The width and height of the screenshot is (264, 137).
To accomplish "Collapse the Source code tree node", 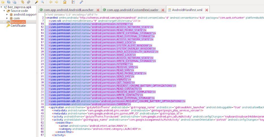I will pyautogui.click(x=4, y=11).
